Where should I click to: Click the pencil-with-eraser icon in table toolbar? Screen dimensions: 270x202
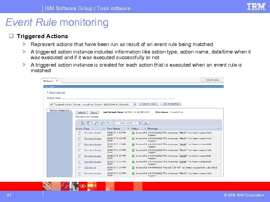(102, 123)
